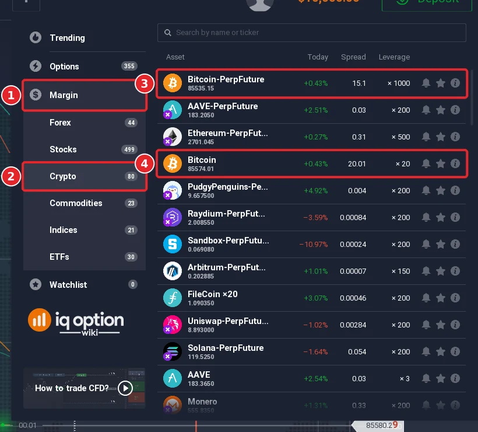Star the Bitcoin x20 asset

pos(441,163)
